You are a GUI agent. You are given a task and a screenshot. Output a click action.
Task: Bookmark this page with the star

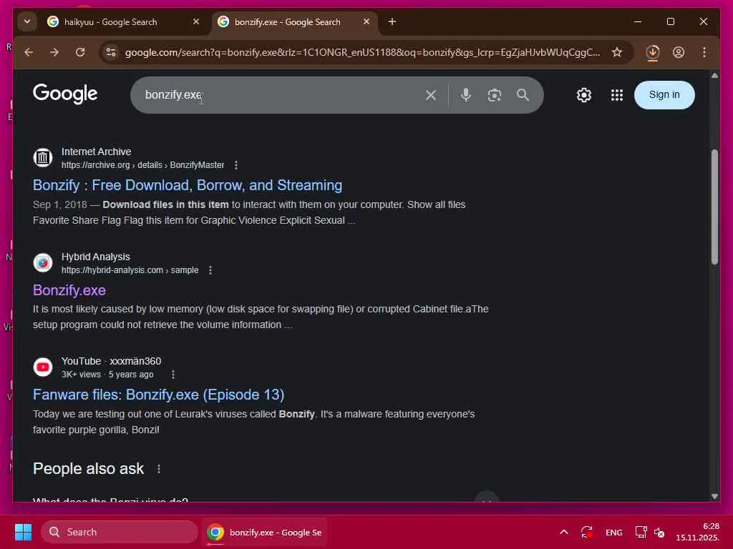[x=617, y=52]
